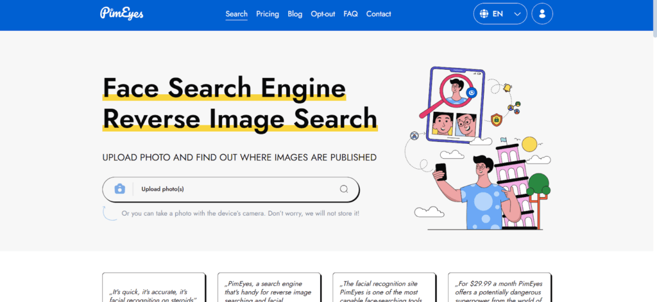
Task: Click the PimEyes logo
Action: (x=122, y=13)
